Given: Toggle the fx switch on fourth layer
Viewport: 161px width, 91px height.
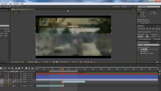Looking at the screenshot, I should 10,80.
